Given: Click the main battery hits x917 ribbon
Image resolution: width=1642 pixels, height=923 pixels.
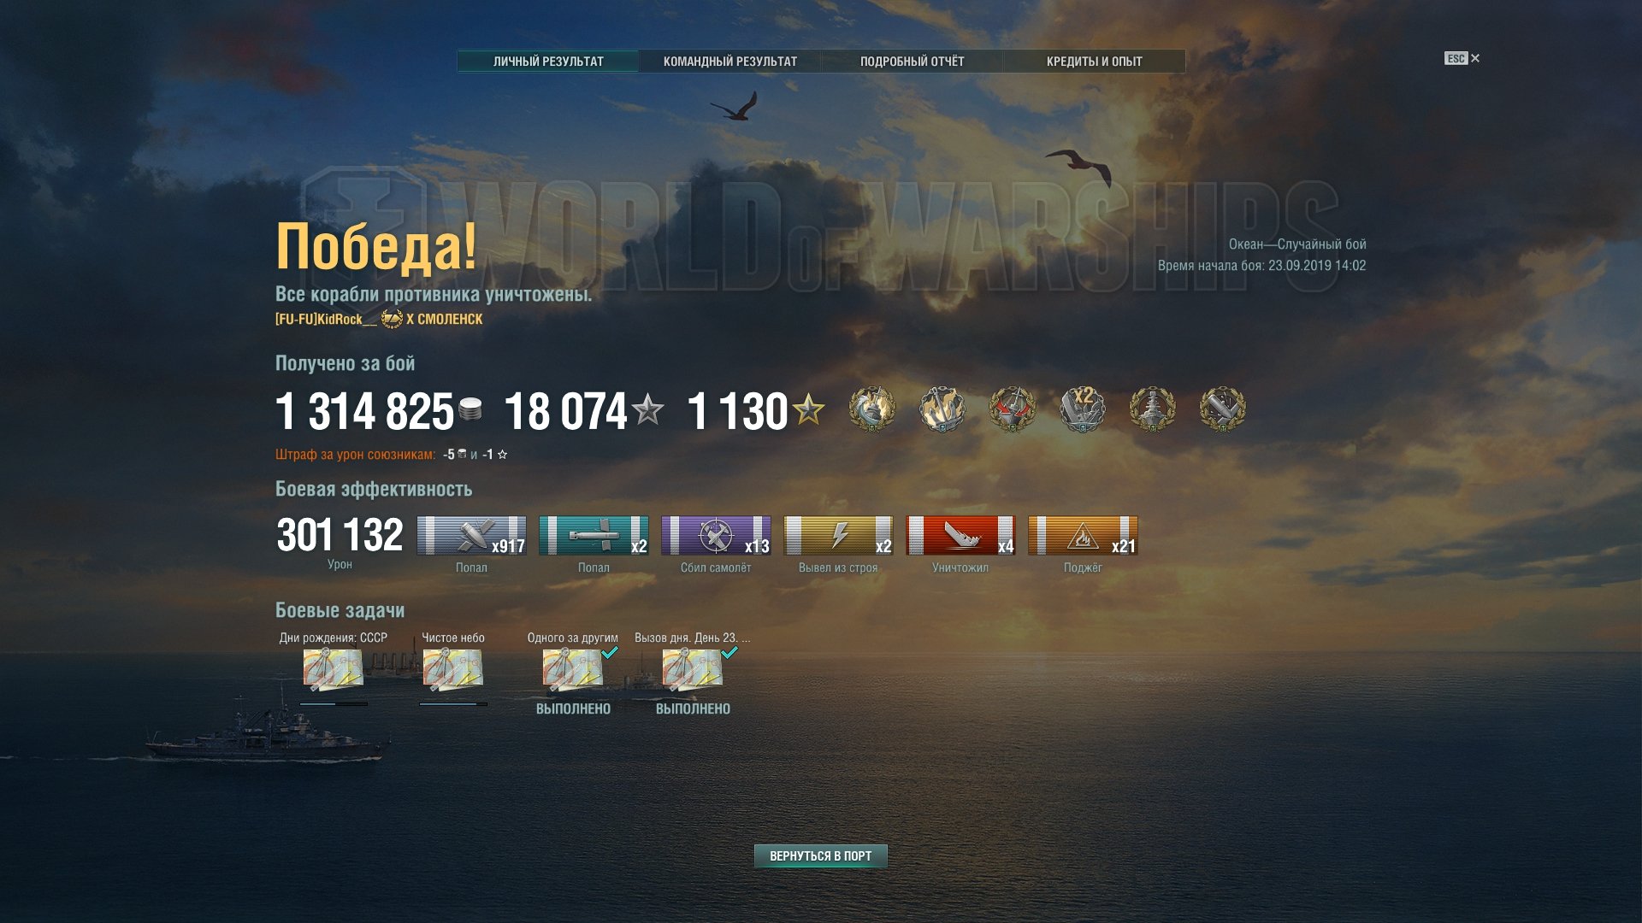Looking at the screenshot, I should coord(471,536).
